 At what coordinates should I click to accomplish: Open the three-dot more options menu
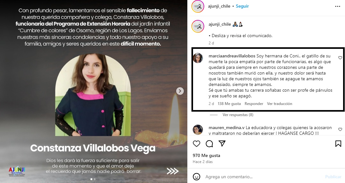(338, 6)
